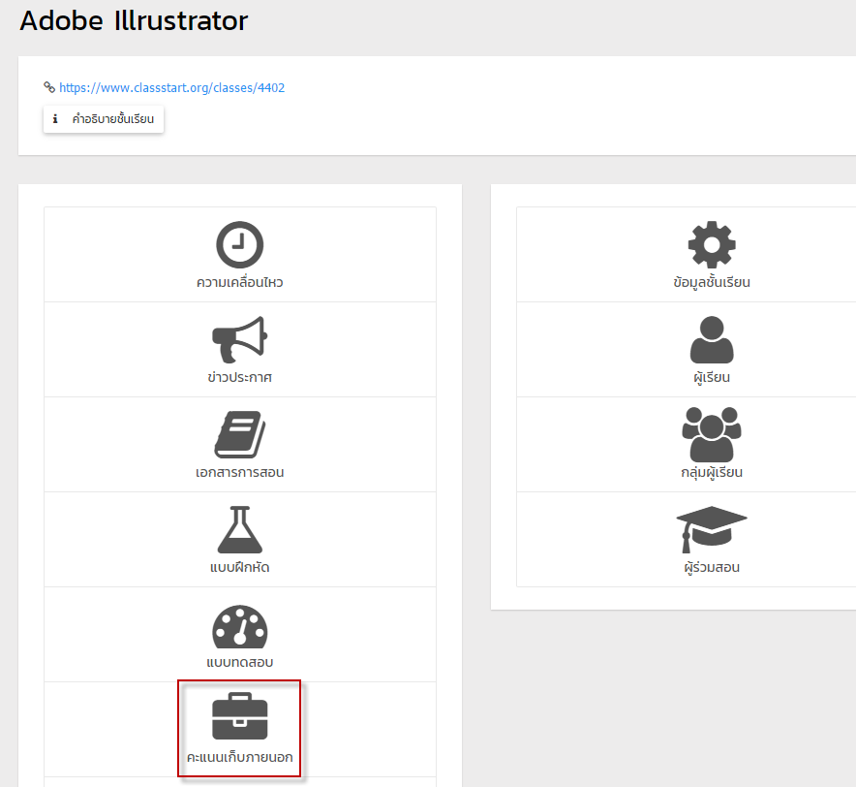Click the ข่าวประกาศ label

[239, 377]
